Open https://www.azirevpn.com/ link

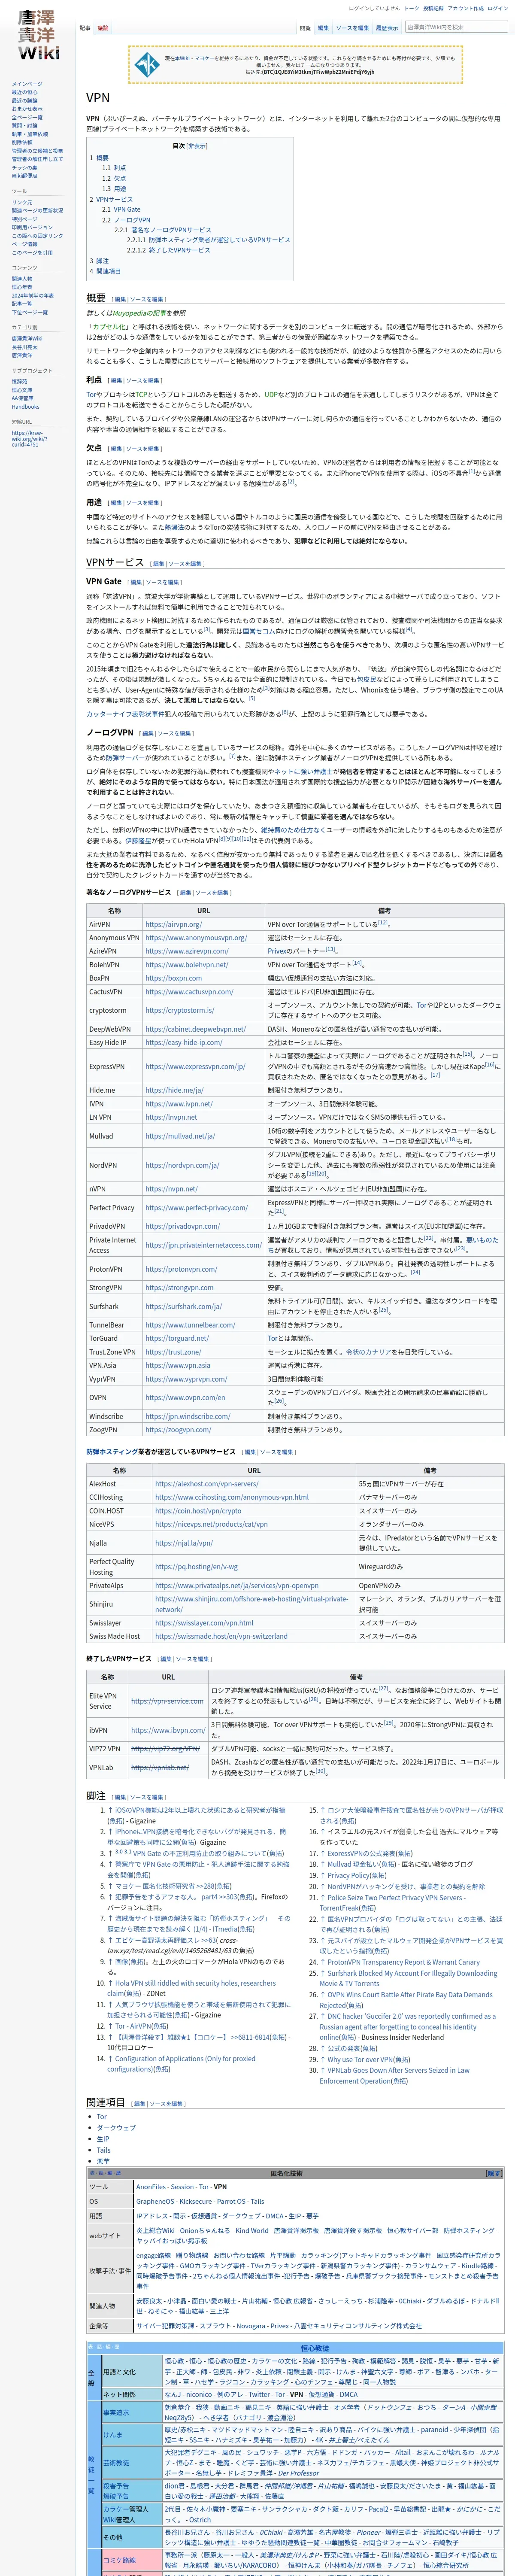(x=187, y=951)
